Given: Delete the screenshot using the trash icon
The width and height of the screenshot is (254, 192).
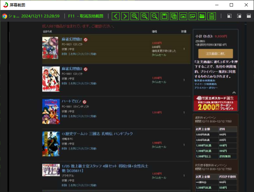Looking at the screenshot, I should (211, 16).
